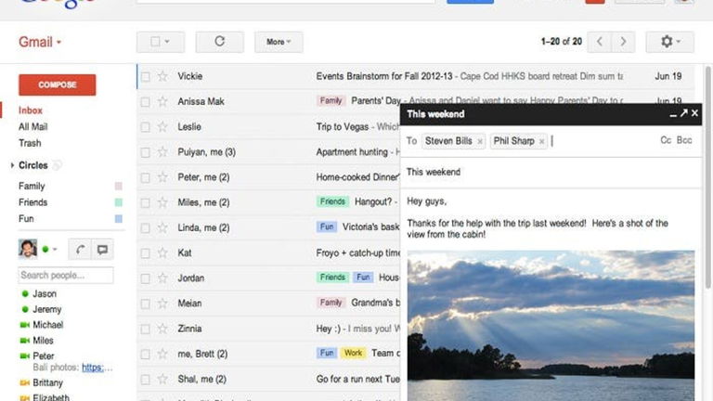Start chat with Jeremy
The width and height of the screenshot is (713, 401).
(x=46, y=309)
